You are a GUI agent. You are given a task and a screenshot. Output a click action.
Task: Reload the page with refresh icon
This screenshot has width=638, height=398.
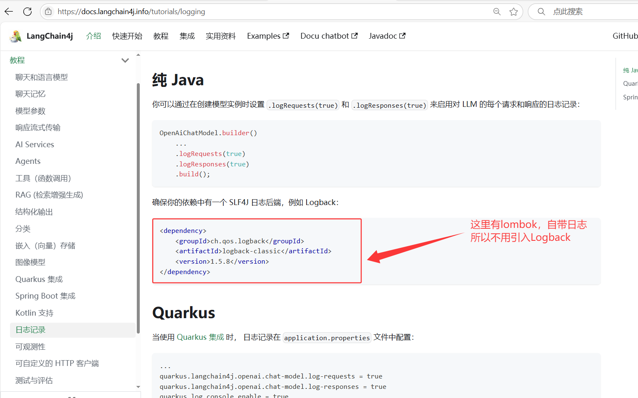27,12
